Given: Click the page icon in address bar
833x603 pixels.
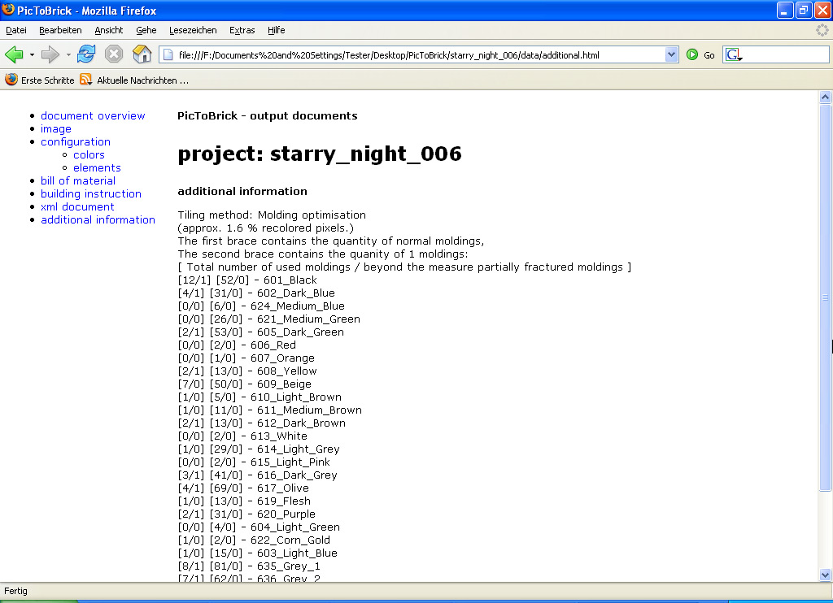Looking at the screenshot, I should point(168,54).
